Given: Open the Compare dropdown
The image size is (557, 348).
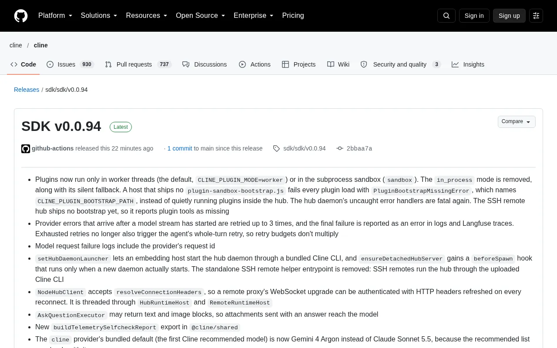Looking at the screenshot, I should pos(517,122).
